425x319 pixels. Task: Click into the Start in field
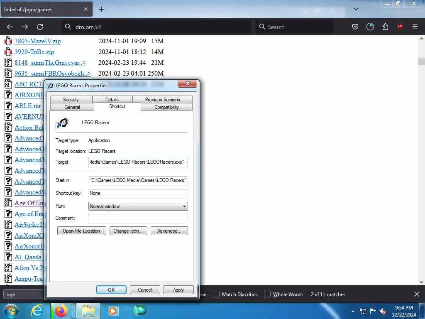pos(138,180)
